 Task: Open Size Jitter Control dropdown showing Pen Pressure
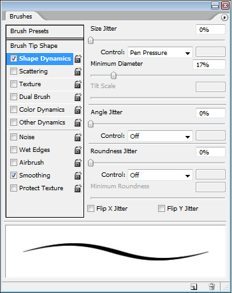click(160, 52)
